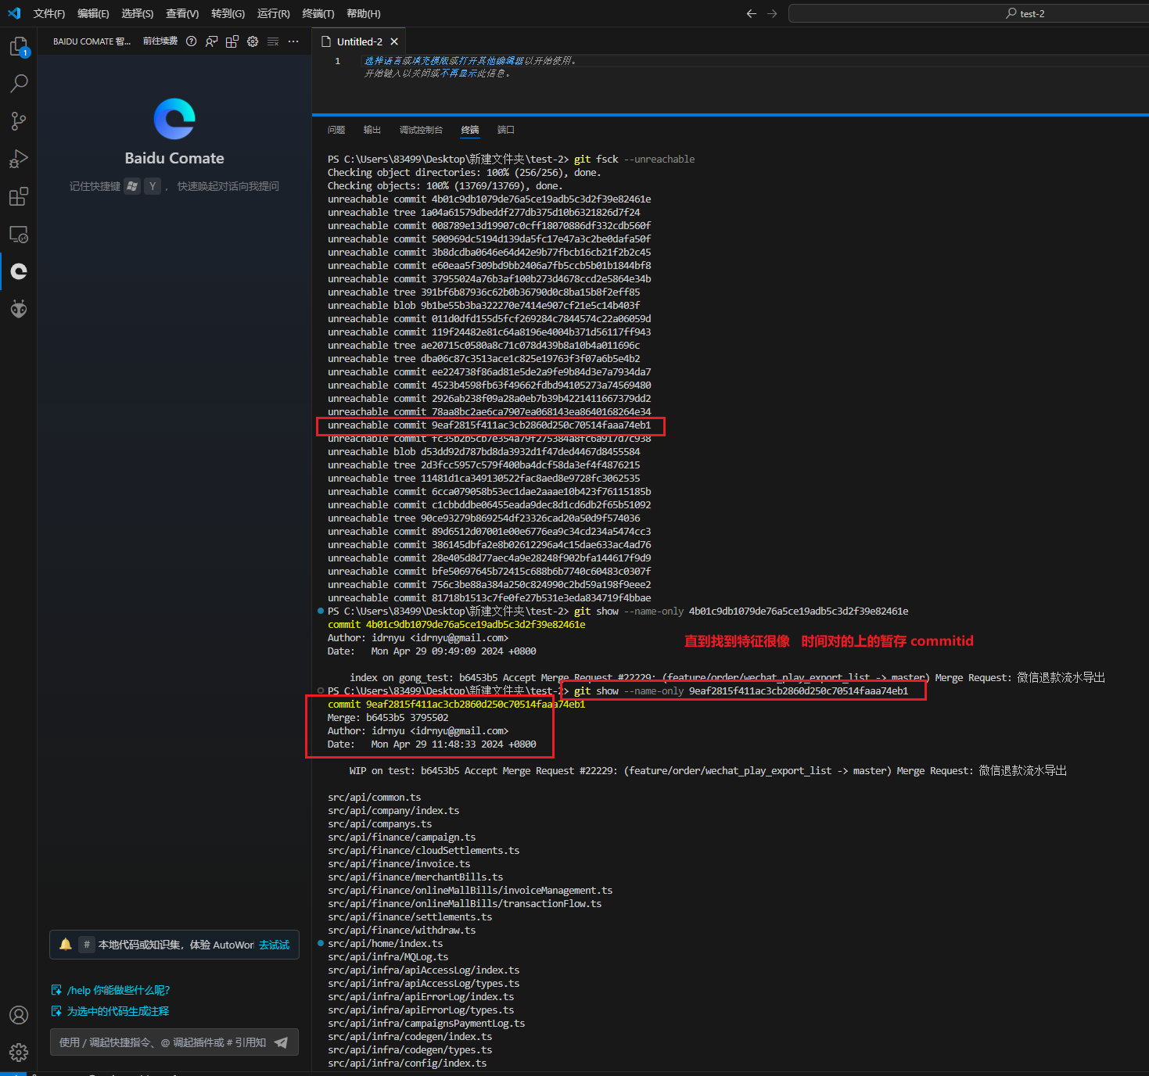Open the Search view in the activity bar
This screenshot has height=1076, width=1149.
pyautogui.click(x=19, y=83)
